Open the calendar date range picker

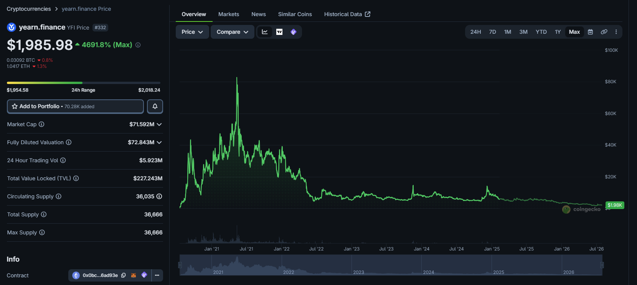pos(591,32)
